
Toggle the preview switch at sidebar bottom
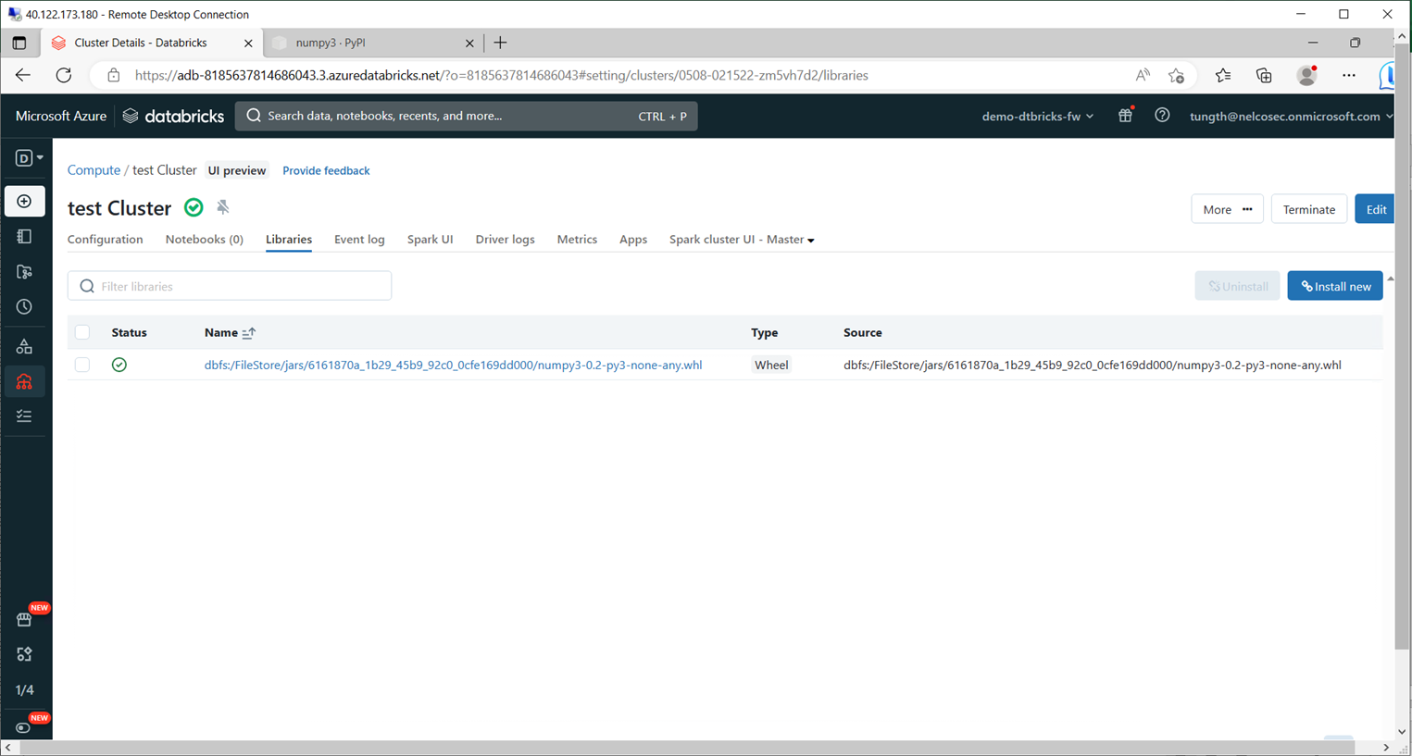(x=24, y=727)
